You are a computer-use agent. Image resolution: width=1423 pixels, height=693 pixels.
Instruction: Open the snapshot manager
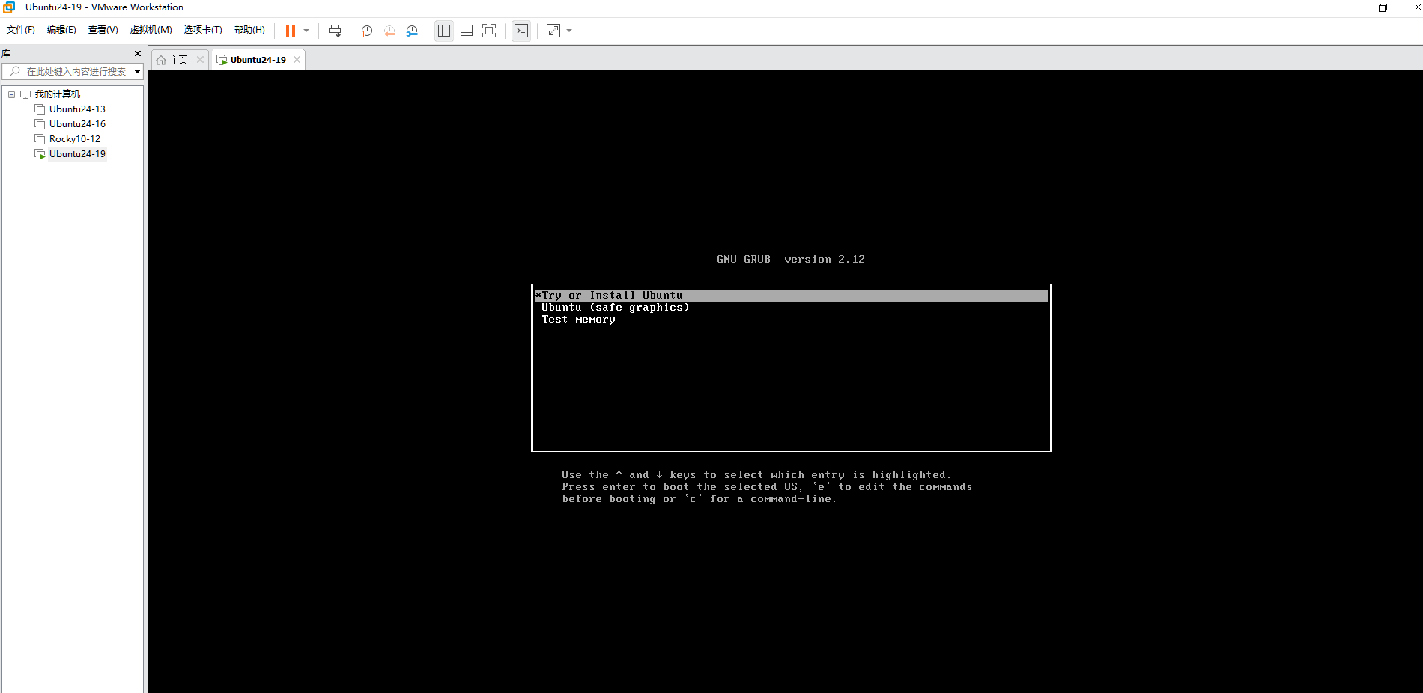412,31
